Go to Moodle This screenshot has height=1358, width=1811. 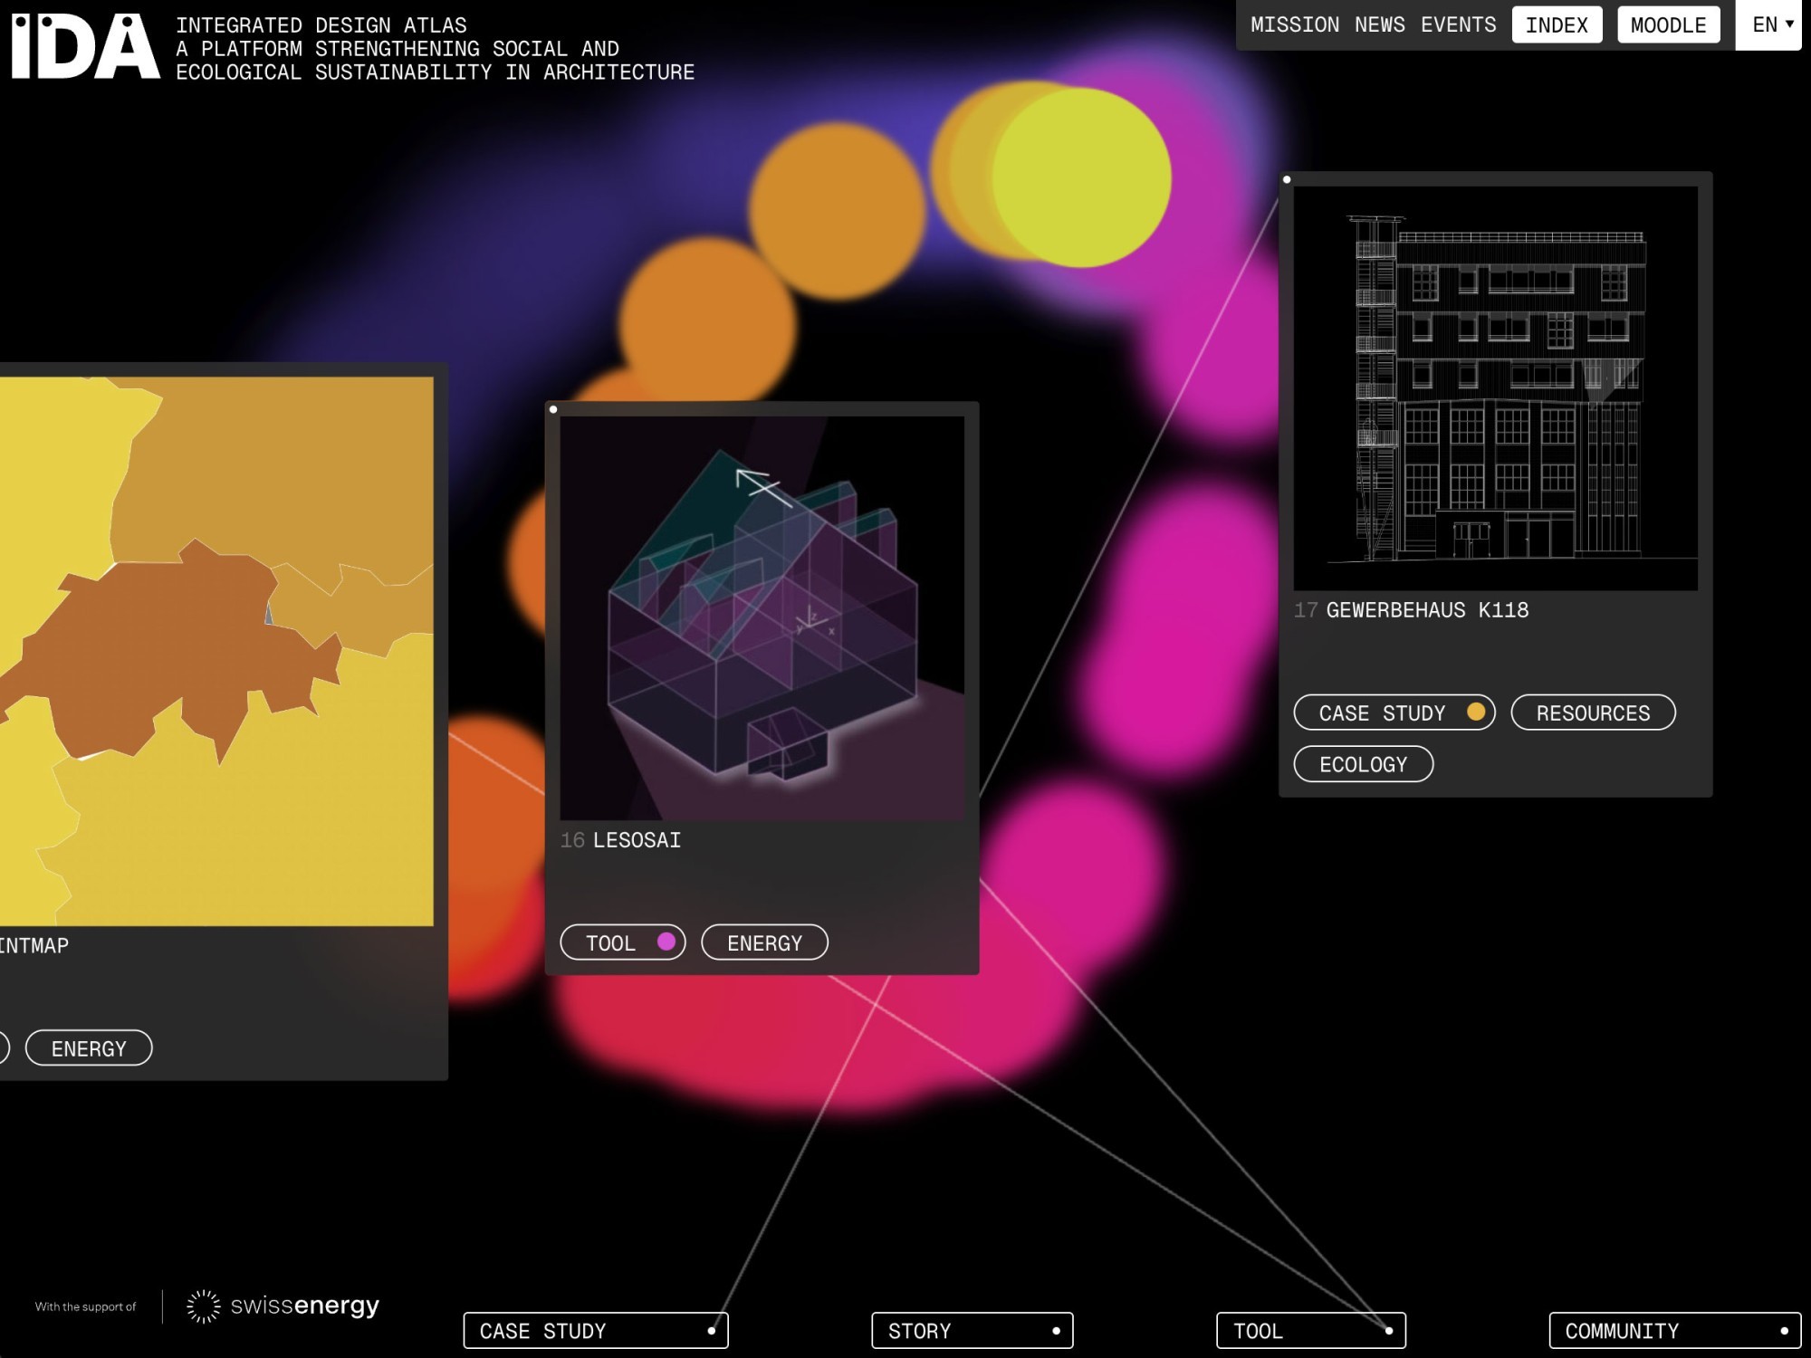(x=1669, y=24)
